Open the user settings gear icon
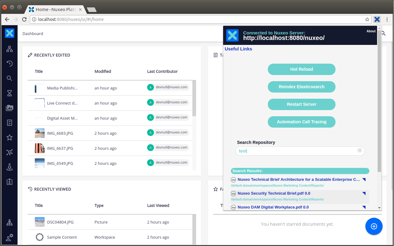This screenshot has width=394, height=246. tap(10, 237)
